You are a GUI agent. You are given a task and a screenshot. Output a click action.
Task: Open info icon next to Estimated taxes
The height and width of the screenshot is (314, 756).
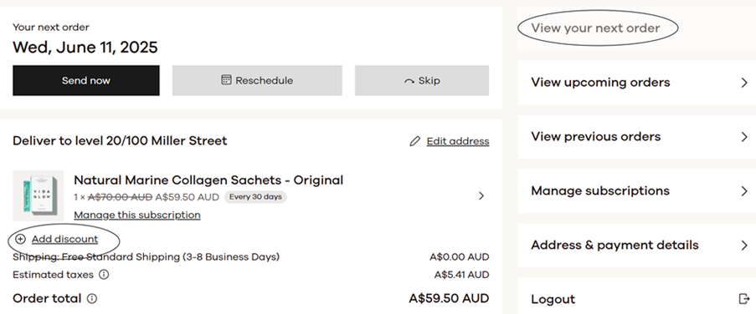coord(104,275)
